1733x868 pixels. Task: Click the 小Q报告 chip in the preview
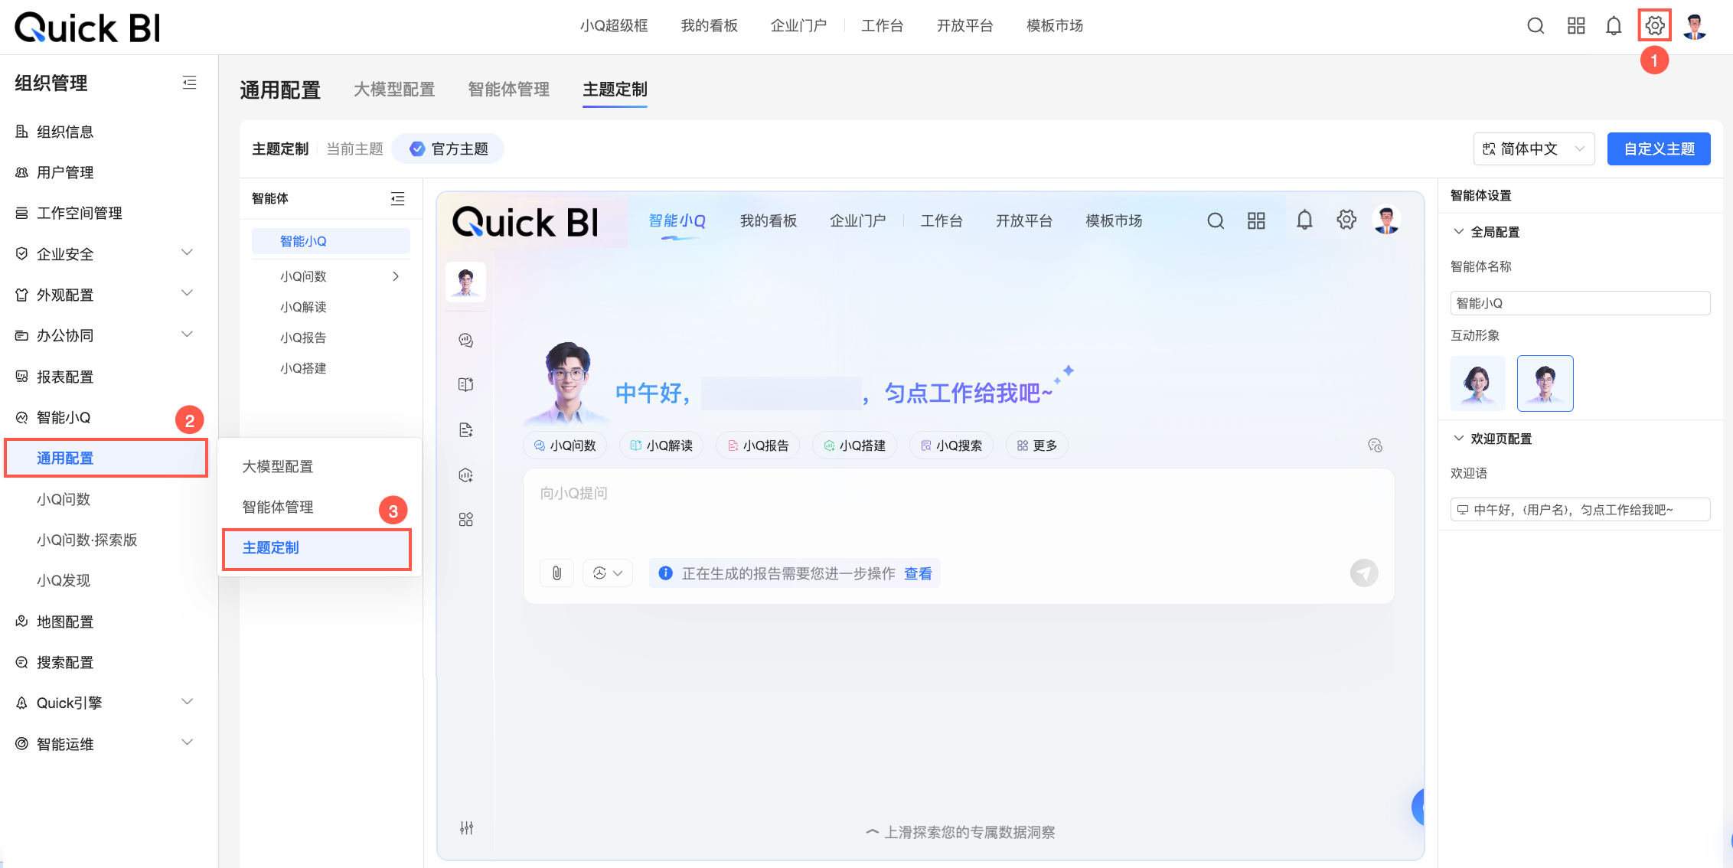tap(758, 445)
